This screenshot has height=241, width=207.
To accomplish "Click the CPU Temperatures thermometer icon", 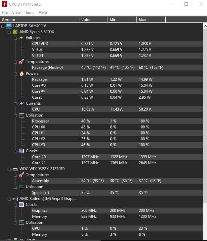I will pos(21,62).
